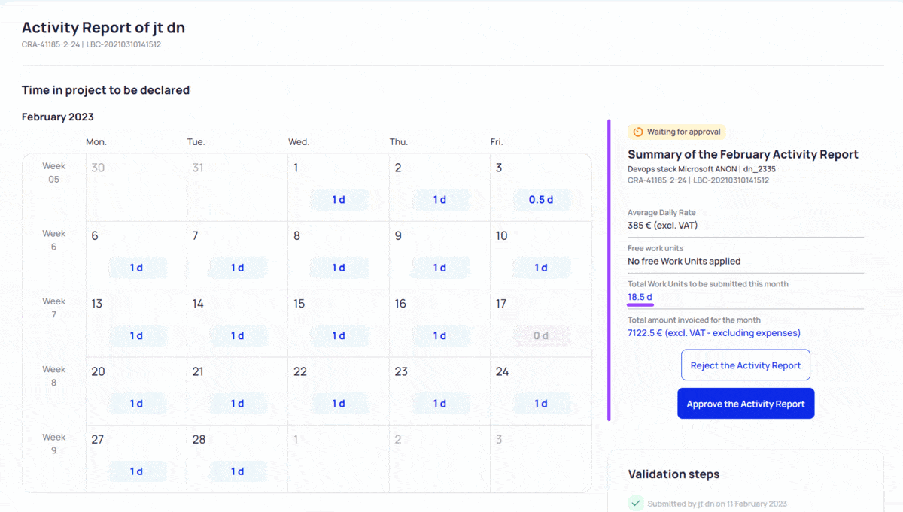Screen dimensions: 903x512
Task: Select the 1 d entry on February 2
Action: 439,200
